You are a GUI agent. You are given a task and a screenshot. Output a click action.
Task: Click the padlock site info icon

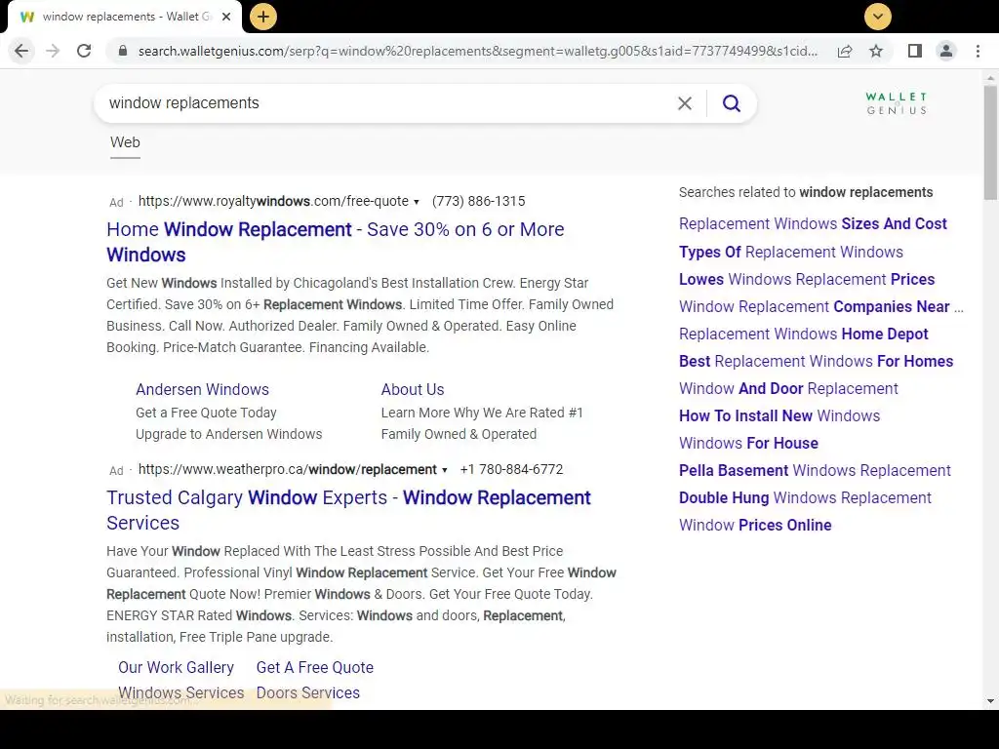click(123, 51)
